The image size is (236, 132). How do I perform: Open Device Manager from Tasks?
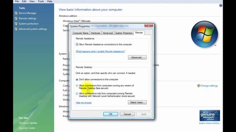[x=28, y=13]
